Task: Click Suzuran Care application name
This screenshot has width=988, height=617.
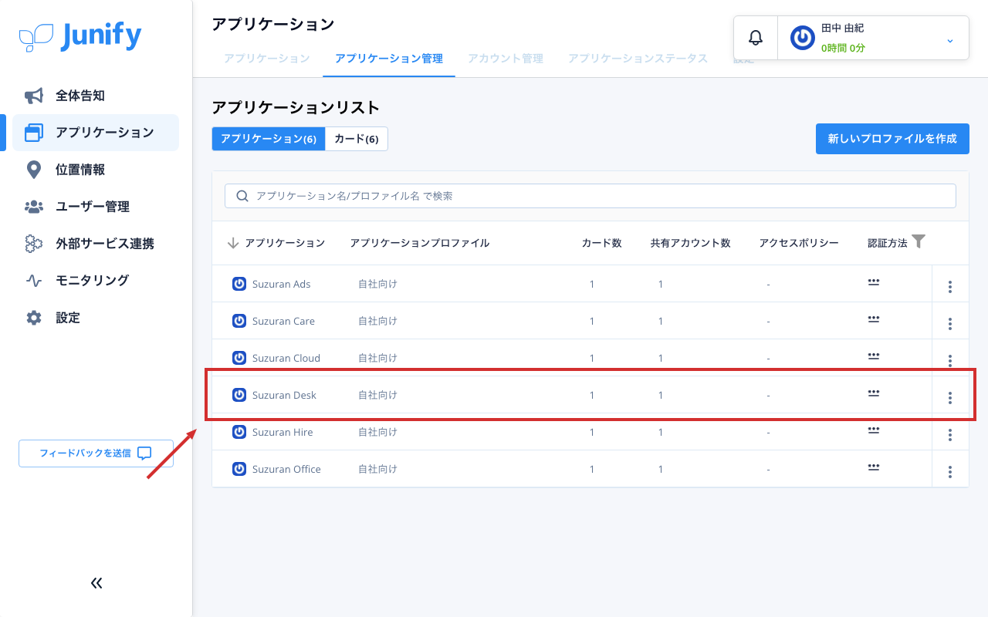Action: [283, 321]
